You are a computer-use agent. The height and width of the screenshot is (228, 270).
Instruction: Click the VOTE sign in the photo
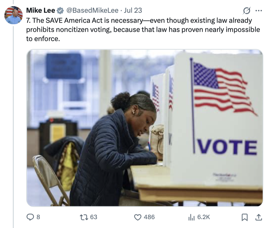click(x=227, y=147)
